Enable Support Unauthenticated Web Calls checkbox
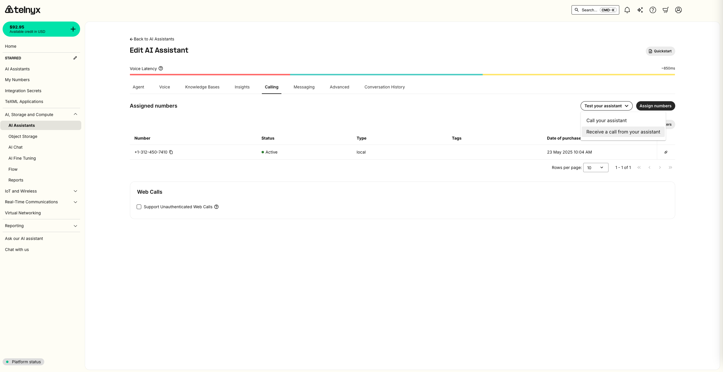Viewport: 723px width, 372px height. point(139,207)
